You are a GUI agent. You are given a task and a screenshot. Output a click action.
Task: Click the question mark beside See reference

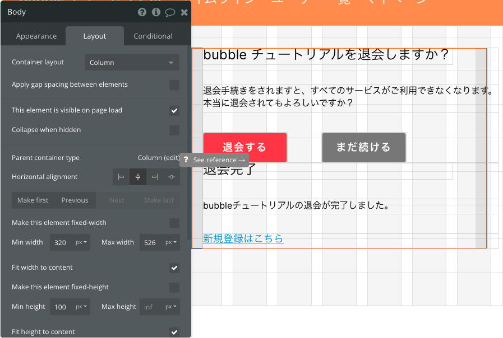[x=186, y=159]
